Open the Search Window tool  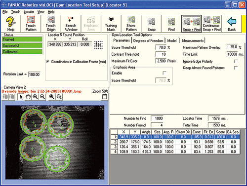click(x=71, y=24)
